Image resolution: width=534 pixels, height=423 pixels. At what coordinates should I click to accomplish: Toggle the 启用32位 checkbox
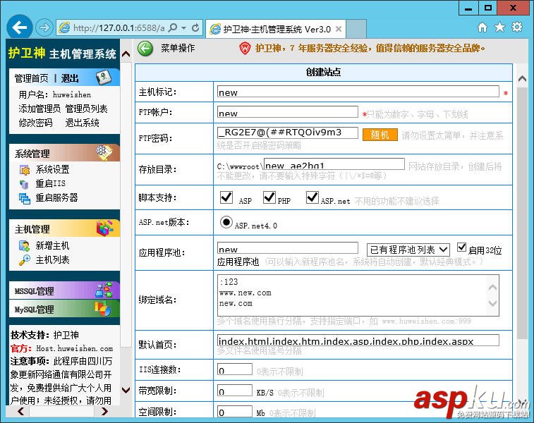(x=461, y=247)
